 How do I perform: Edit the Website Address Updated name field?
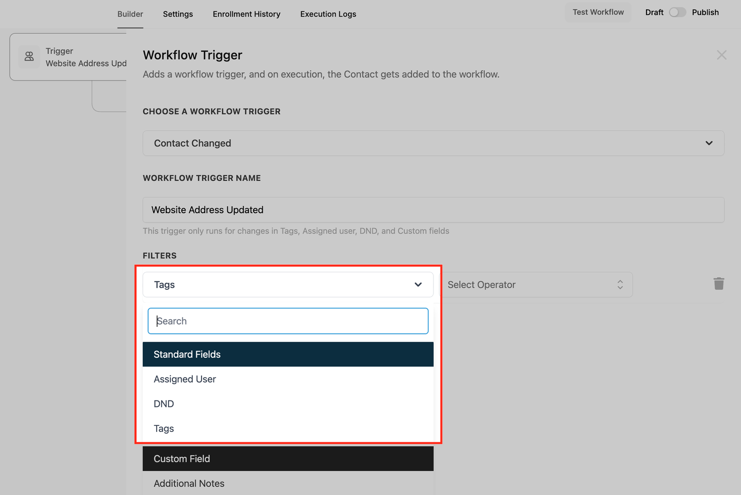(433, 210)
